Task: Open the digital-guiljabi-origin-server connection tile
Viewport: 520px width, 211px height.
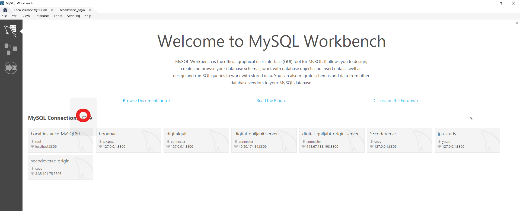Action: pos(332,140)
